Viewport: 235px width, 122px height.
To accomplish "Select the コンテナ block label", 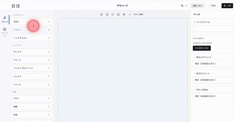I will coord(17,76).
